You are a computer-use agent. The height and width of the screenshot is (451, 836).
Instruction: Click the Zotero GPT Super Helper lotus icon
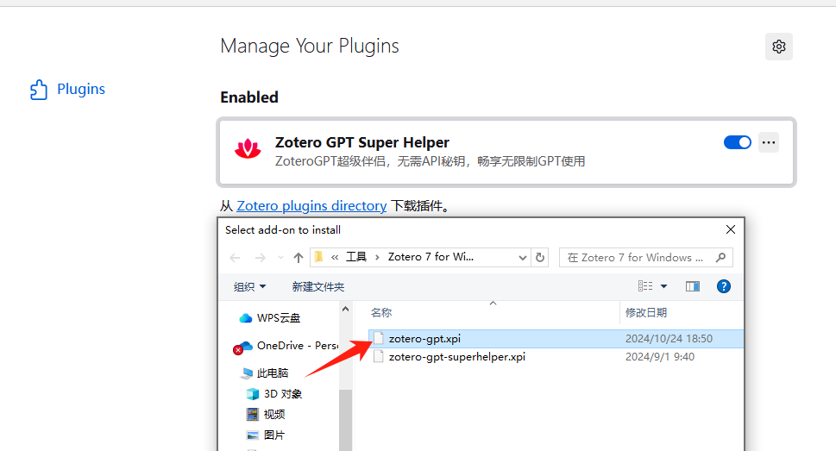click(x=248, y=150)
